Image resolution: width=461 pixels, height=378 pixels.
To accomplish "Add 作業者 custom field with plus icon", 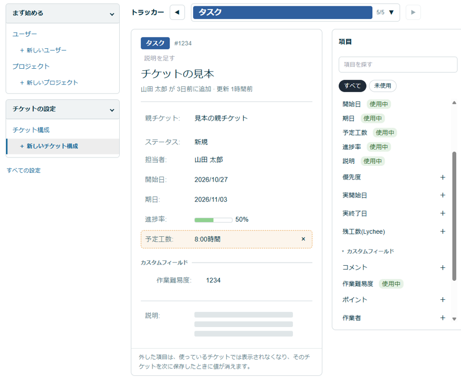I will [x=443, y=318].
